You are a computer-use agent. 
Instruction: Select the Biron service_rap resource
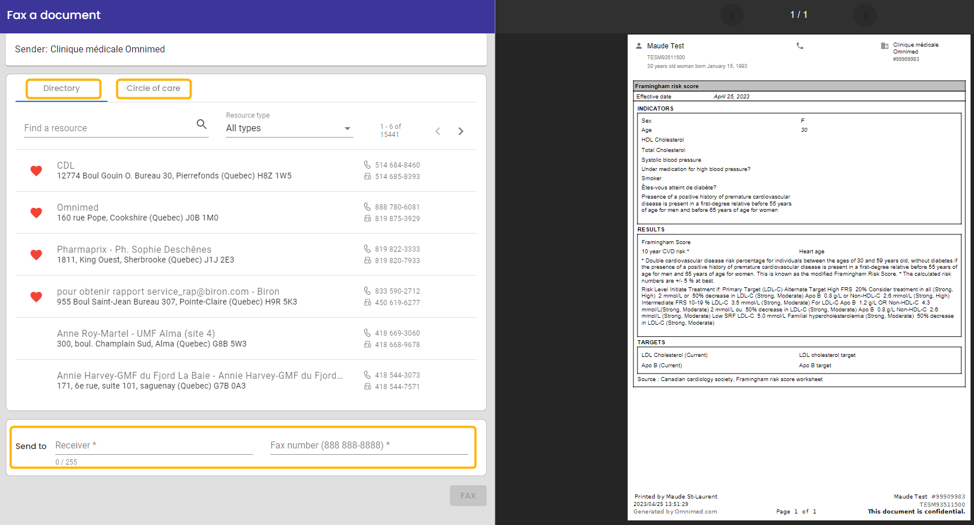246,296
